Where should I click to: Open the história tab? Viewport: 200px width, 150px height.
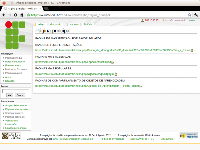(88, 24)
